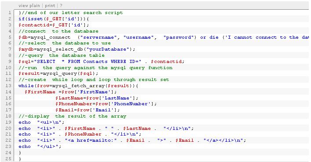Click the '$result=mysql_query($sql);' line
This screenshot has width=311, height=162.
tap(59, 74)
